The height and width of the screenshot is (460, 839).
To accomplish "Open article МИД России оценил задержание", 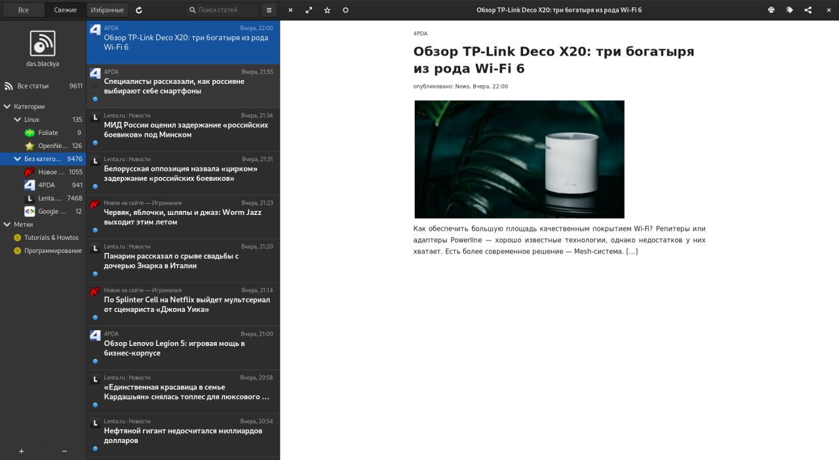I will (x=183, y=130).
